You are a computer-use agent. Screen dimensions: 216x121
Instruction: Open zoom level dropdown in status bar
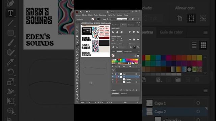pos(87,102)
